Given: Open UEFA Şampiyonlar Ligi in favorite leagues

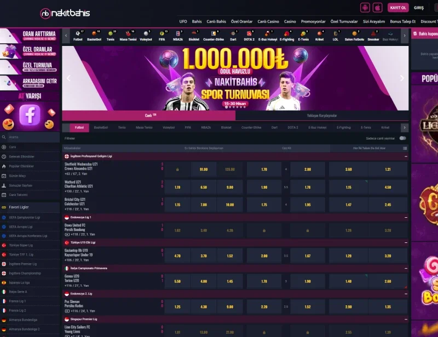Looking at the screenshot, I should (24, 217).
